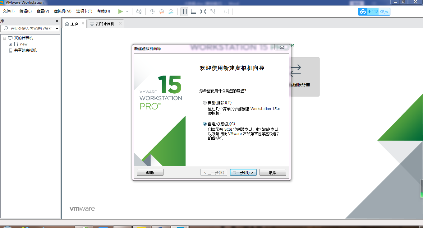
Task: Toggle the thumbnail bar view icon
Action: (x=194, y=12)
